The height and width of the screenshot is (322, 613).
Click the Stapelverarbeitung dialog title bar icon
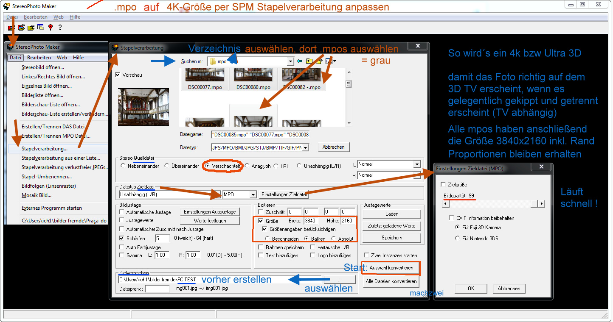tap(115, 48)
